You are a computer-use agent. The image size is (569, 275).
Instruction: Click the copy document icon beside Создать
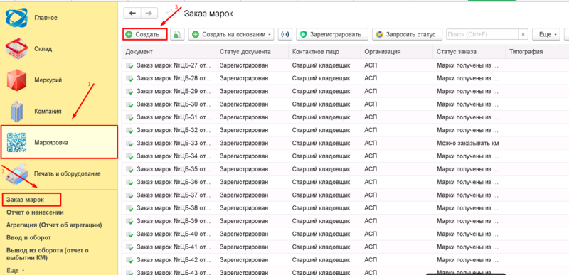click(x=177, y=34)
